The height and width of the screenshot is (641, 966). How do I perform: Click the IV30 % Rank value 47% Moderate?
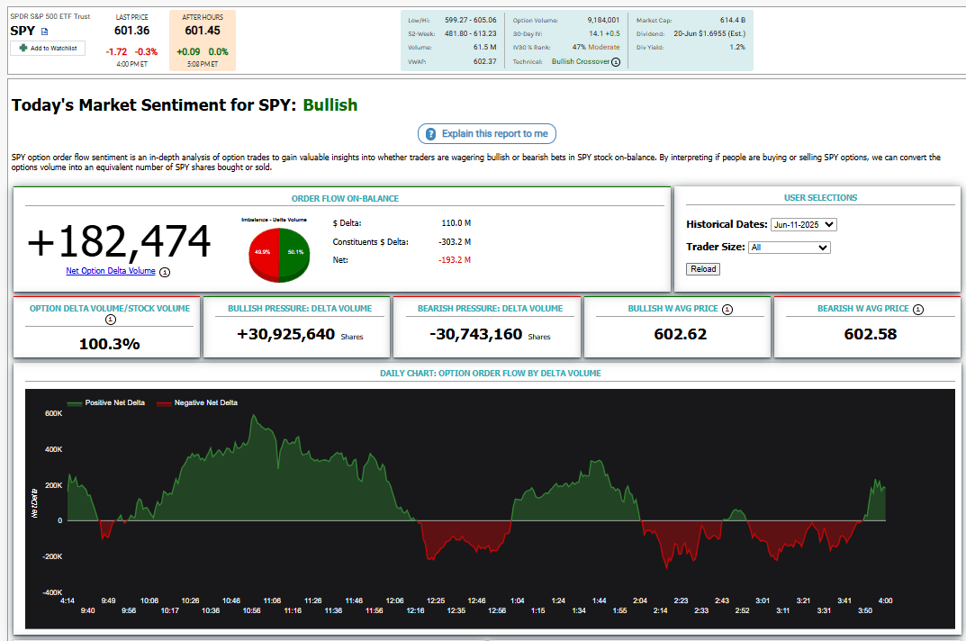pos(596,48)
